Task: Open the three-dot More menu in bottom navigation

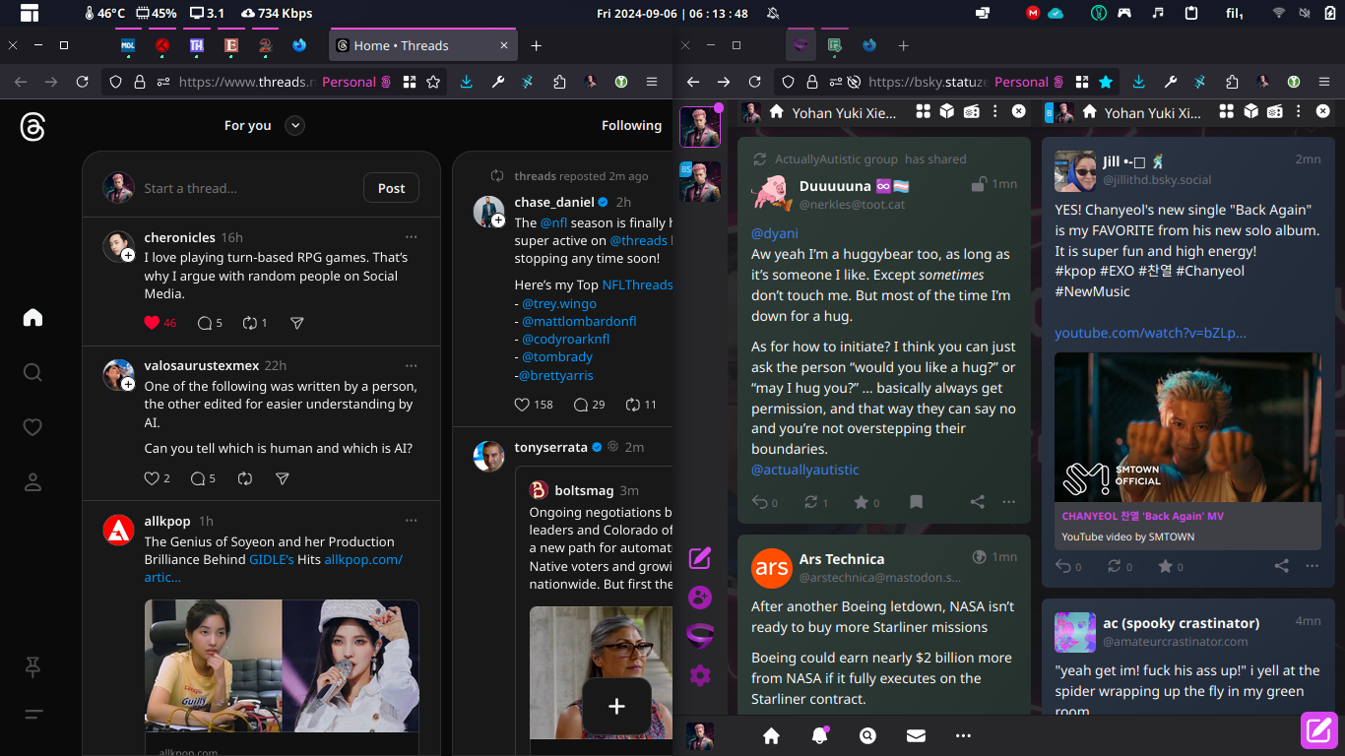Action: pyautogui.click(x=963, y=735)
